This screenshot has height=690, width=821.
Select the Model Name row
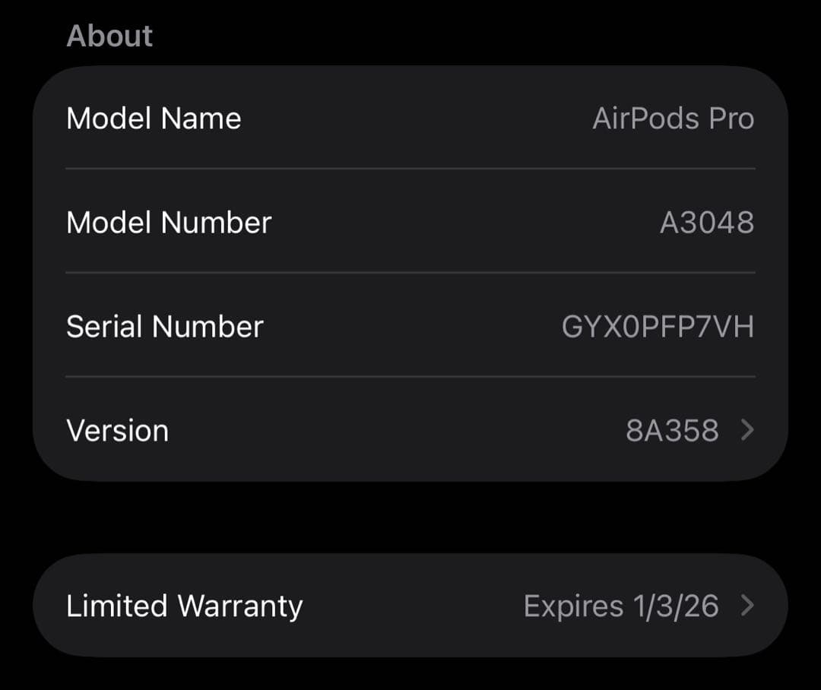pos(410,118)
